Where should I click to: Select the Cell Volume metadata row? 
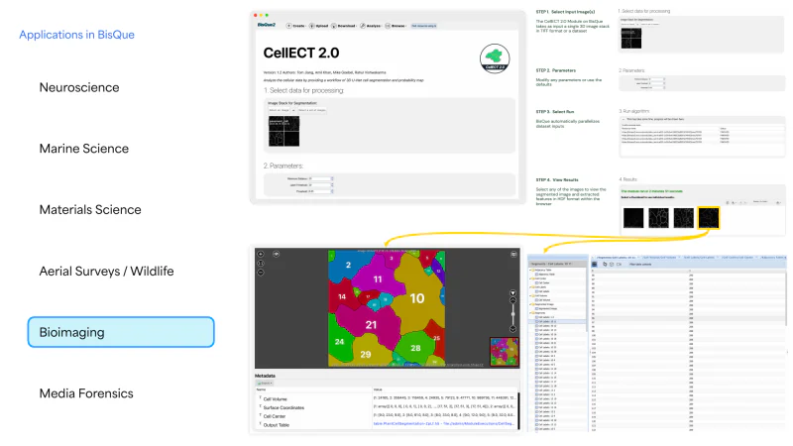pos(387,399)
